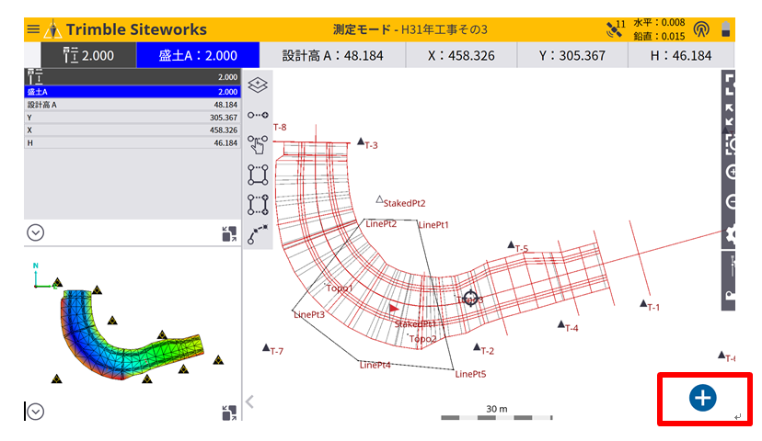Collapse left side panel arrow
The height and width of the screenshot is (441, 762).
tap(248, 401)
